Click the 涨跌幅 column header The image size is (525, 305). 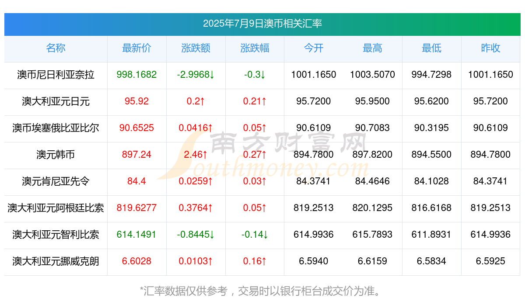[255, 48]
